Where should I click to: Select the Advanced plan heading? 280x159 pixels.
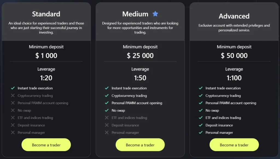click(x=234, y=16)
